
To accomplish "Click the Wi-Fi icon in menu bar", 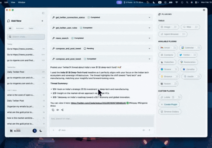I will click(177, 2).
